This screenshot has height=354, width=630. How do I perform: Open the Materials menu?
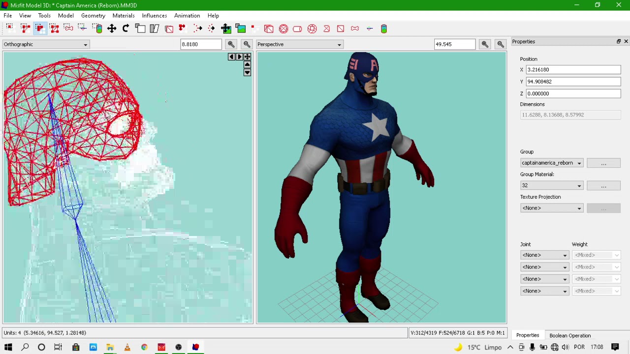(x=124, y=15)
